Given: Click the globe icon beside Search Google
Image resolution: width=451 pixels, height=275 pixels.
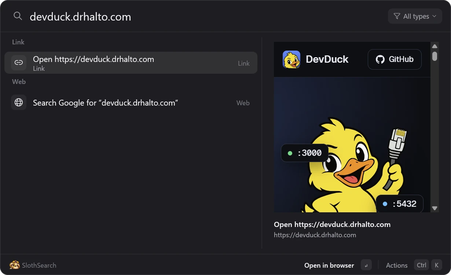Looking at the screenshot, I should coord(19,102).
